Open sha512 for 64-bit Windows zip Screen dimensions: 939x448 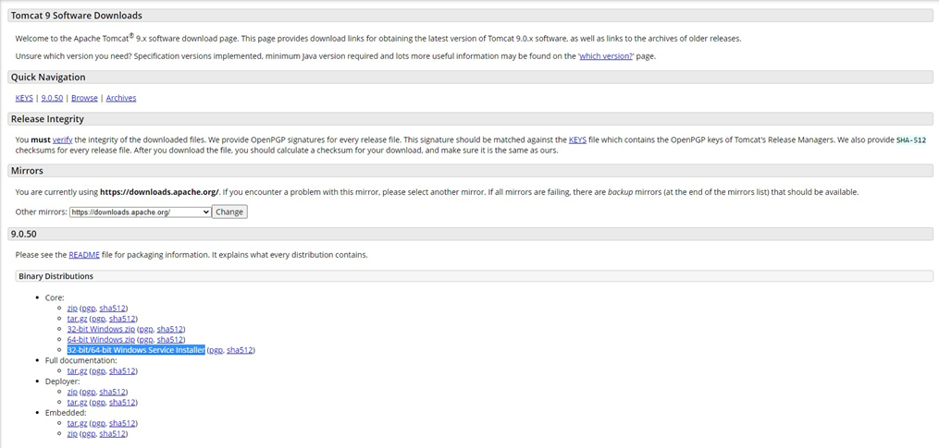click(170, 340)
